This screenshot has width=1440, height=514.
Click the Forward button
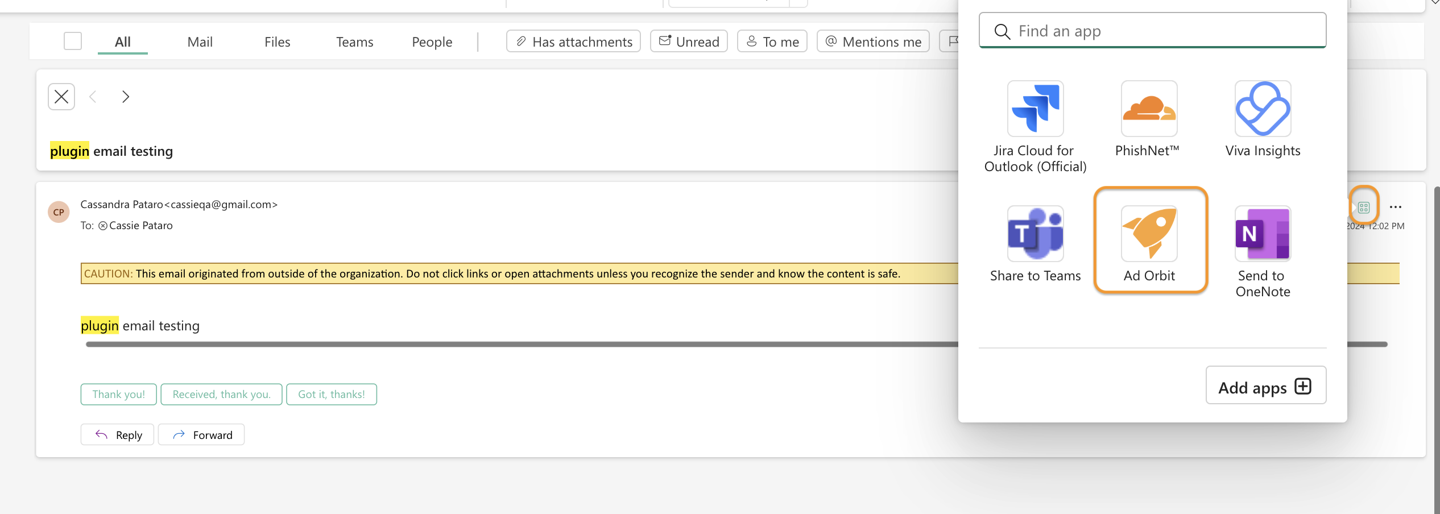pyautogui.click(x=201, y=435)
